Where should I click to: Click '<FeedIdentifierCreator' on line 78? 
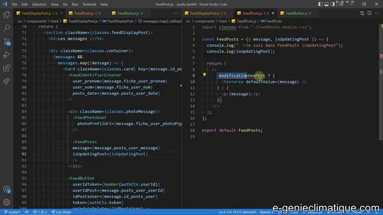(x=95, y=75)
